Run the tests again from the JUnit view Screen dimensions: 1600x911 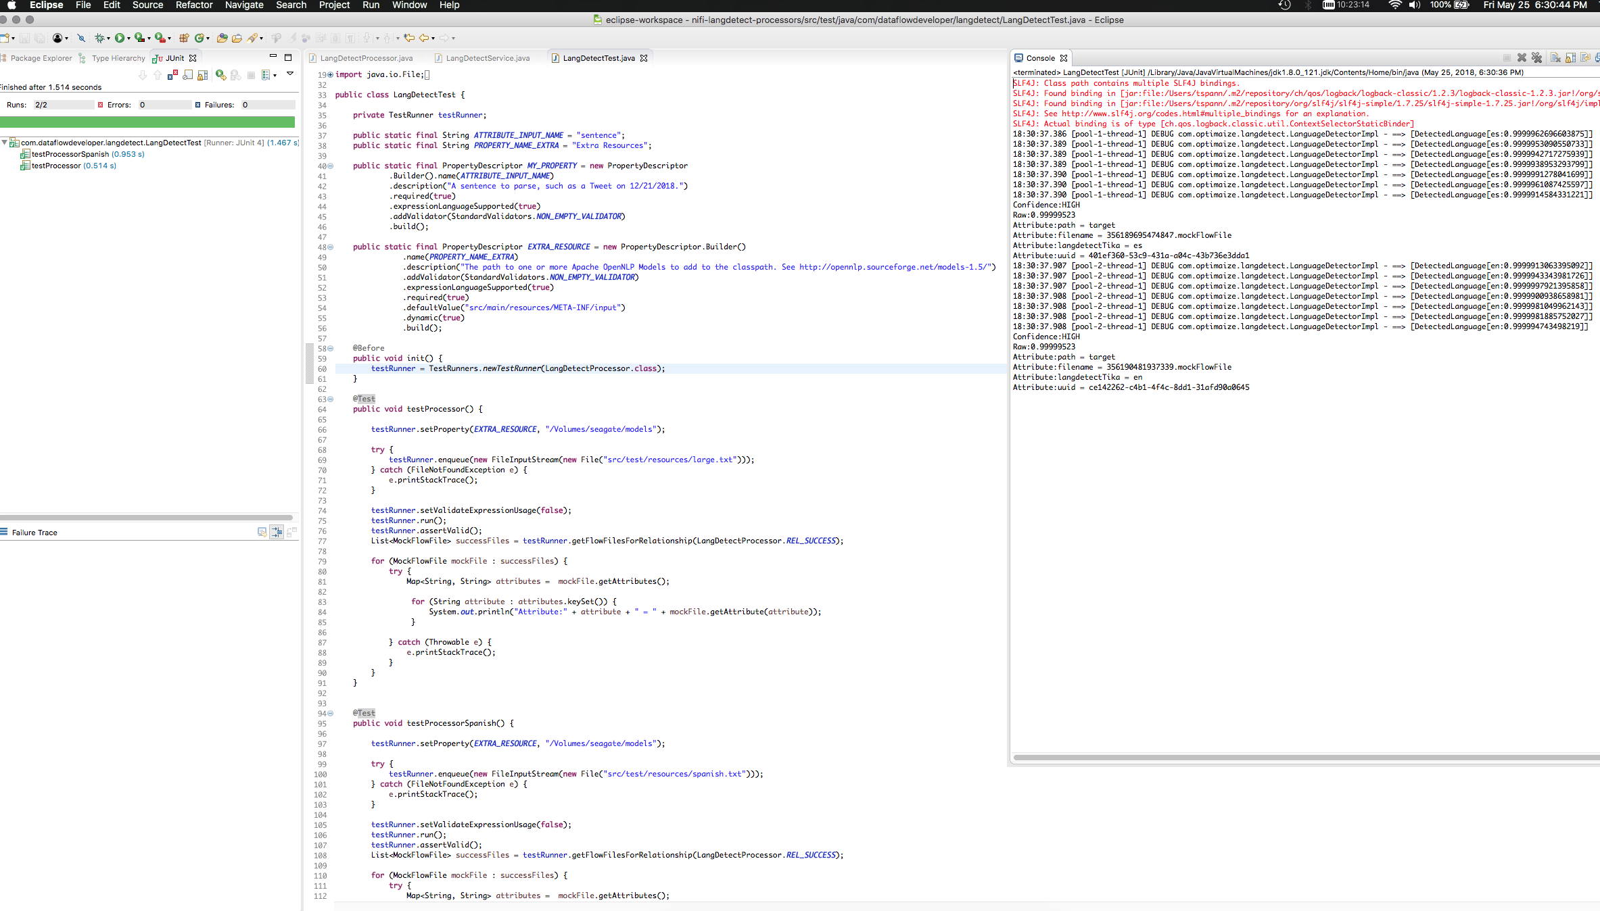221,75
